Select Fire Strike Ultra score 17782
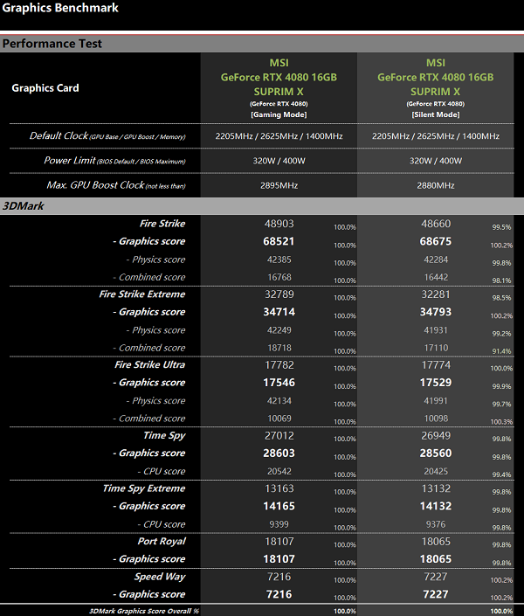 [279, 365]
